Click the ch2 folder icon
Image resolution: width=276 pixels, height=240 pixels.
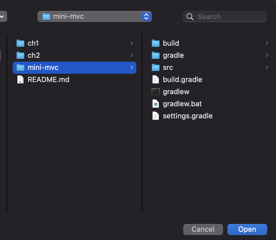20,55
